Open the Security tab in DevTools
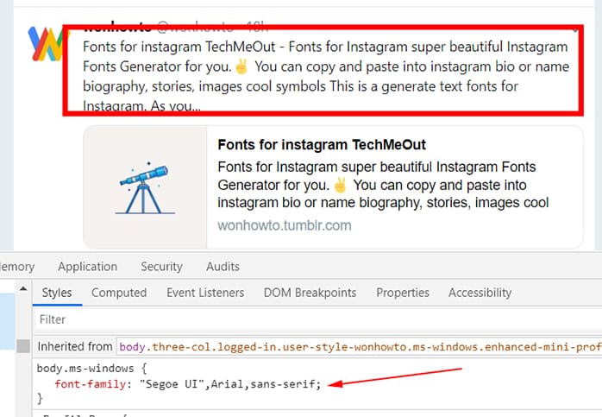 click(161, 266)
